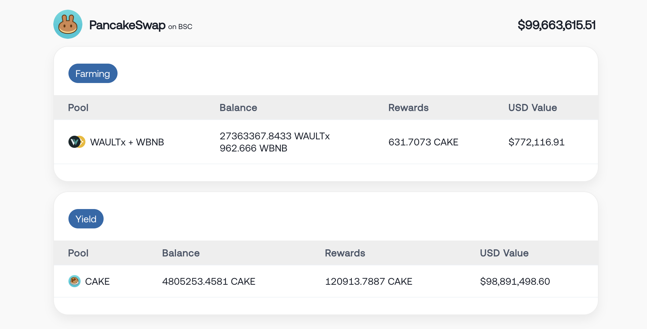Image resolution: width=647 pixels, height=329 pixels.
Task: Click the $98,891,498.60 USD value
Action: (515, 281)
